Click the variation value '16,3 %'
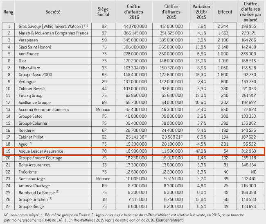The image size is (266, 224). tap(201, 75)
